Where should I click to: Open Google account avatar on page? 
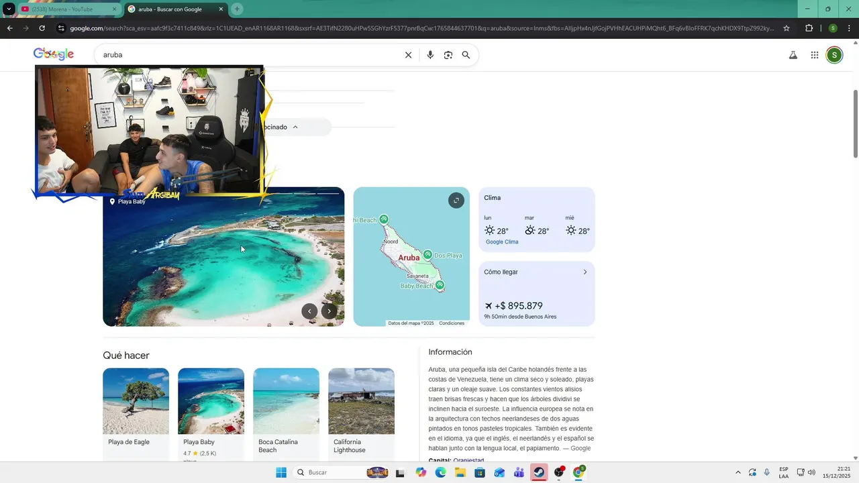834,55
